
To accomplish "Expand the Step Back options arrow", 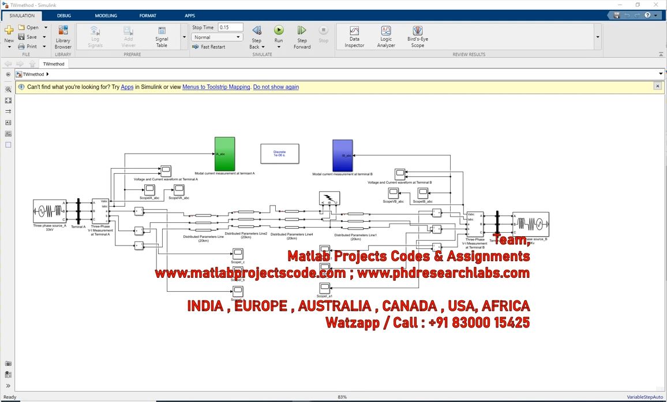I will click(x=263, y=47).
